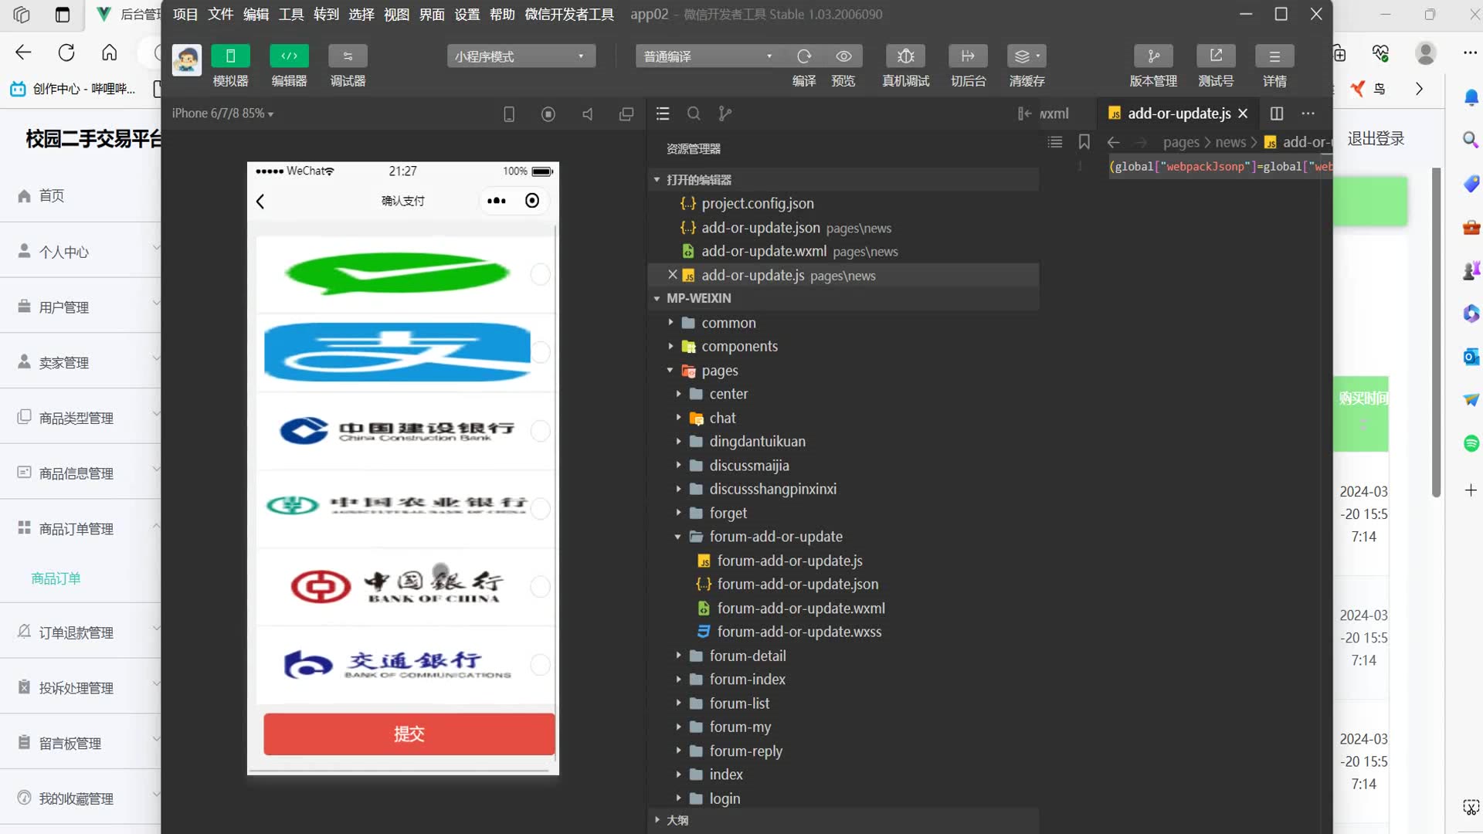The width and height of the screenshot is (1483, 834).
Task: Open version management
Action: coord(1153,56)
